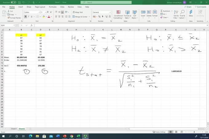209x139 pixels.
Task: Open the Comments pane button
Action: [x=200, y=6]
